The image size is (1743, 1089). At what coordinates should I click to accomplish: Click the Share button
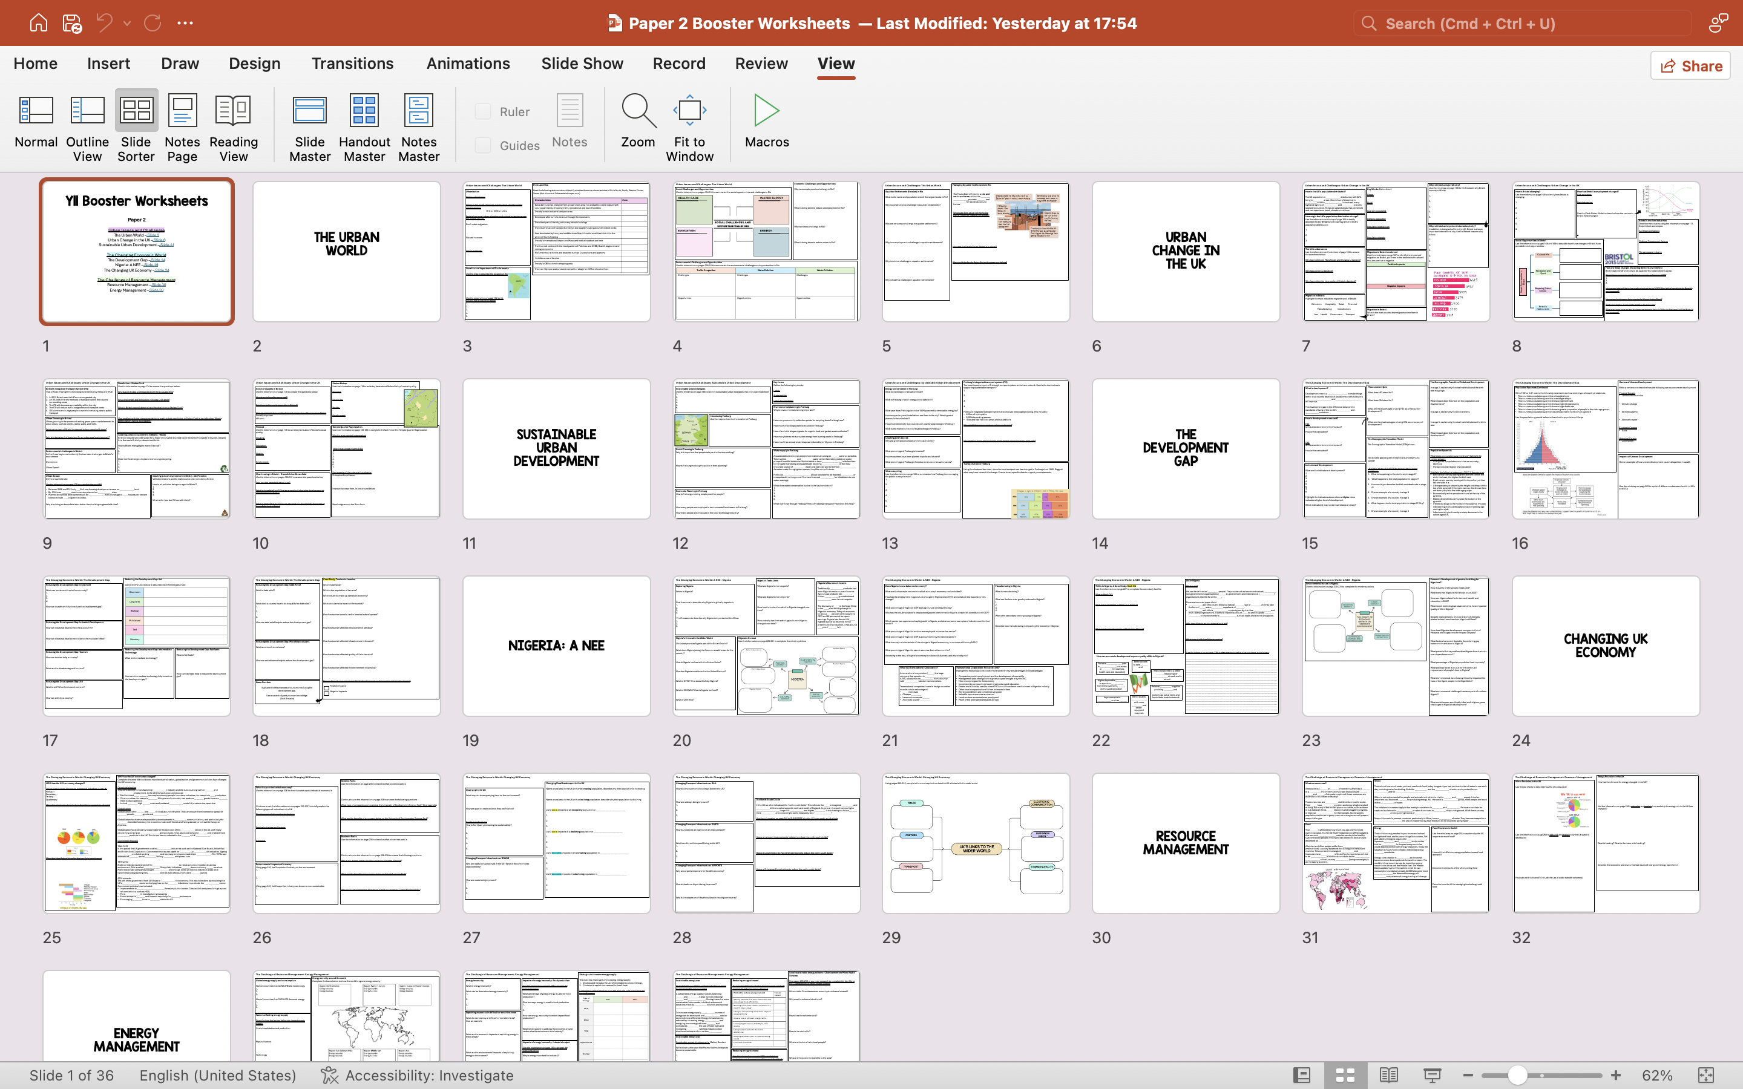(1690, 67)
